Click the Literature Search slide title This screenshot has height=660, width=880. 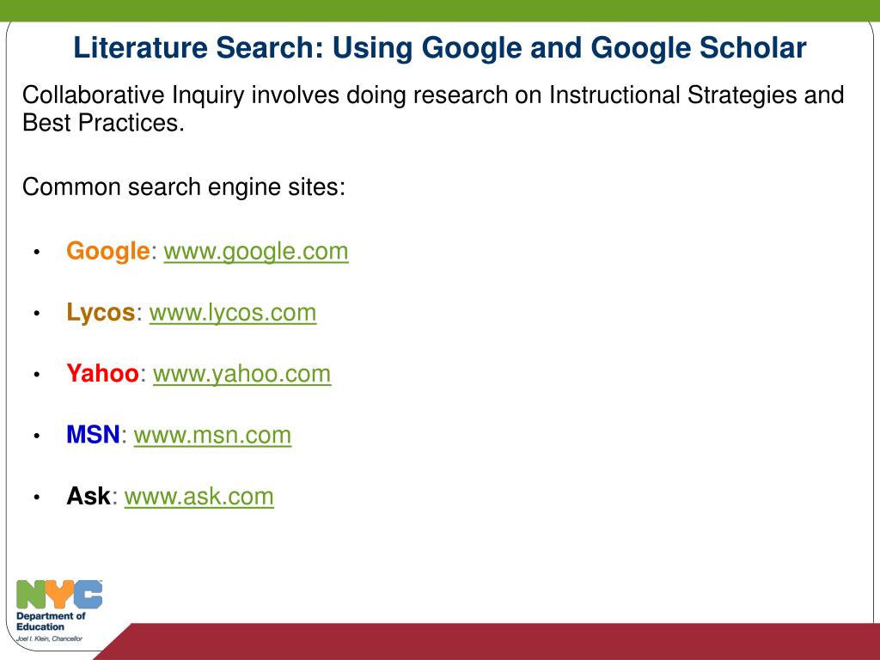click(440, 48)
